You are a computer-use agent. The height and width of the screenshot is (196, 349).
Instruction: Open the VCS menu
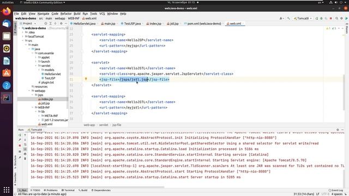(x=102, y=14)
